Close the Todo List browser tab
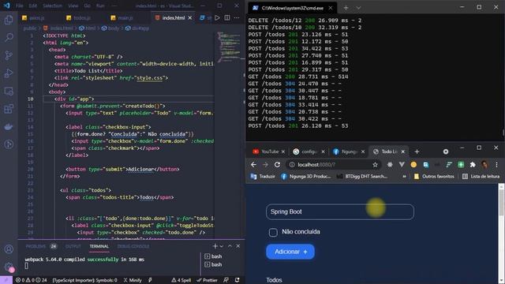 pyautogui.click(x=402, y=151)
